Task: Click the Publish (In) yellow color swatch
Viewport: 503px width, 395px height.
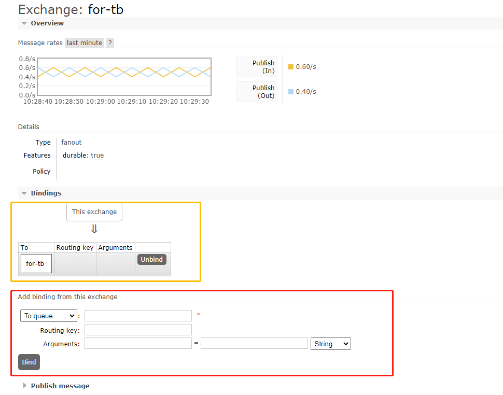Action: click(x=290, y=67)
